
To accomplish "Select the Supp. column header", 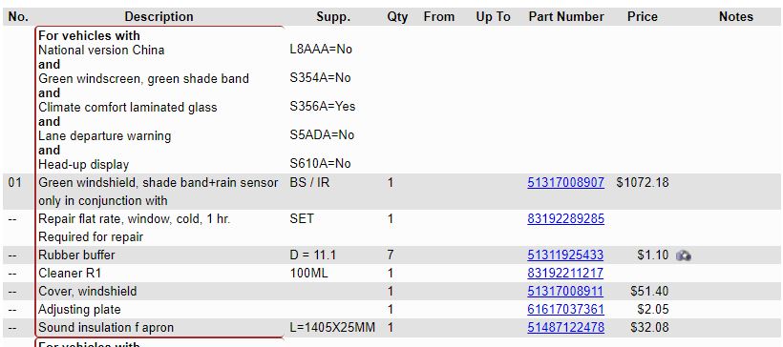I will pos(333,17).
